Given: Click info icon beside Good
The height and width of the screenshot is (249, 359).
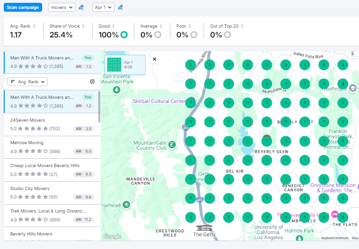Looking at the screenshot, I should click(x=114, y=26).
